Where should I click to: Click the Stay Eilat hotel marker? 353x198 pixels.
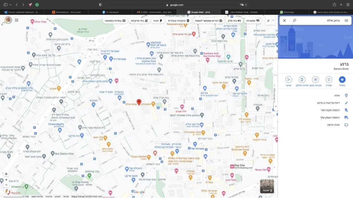[232, 166]
